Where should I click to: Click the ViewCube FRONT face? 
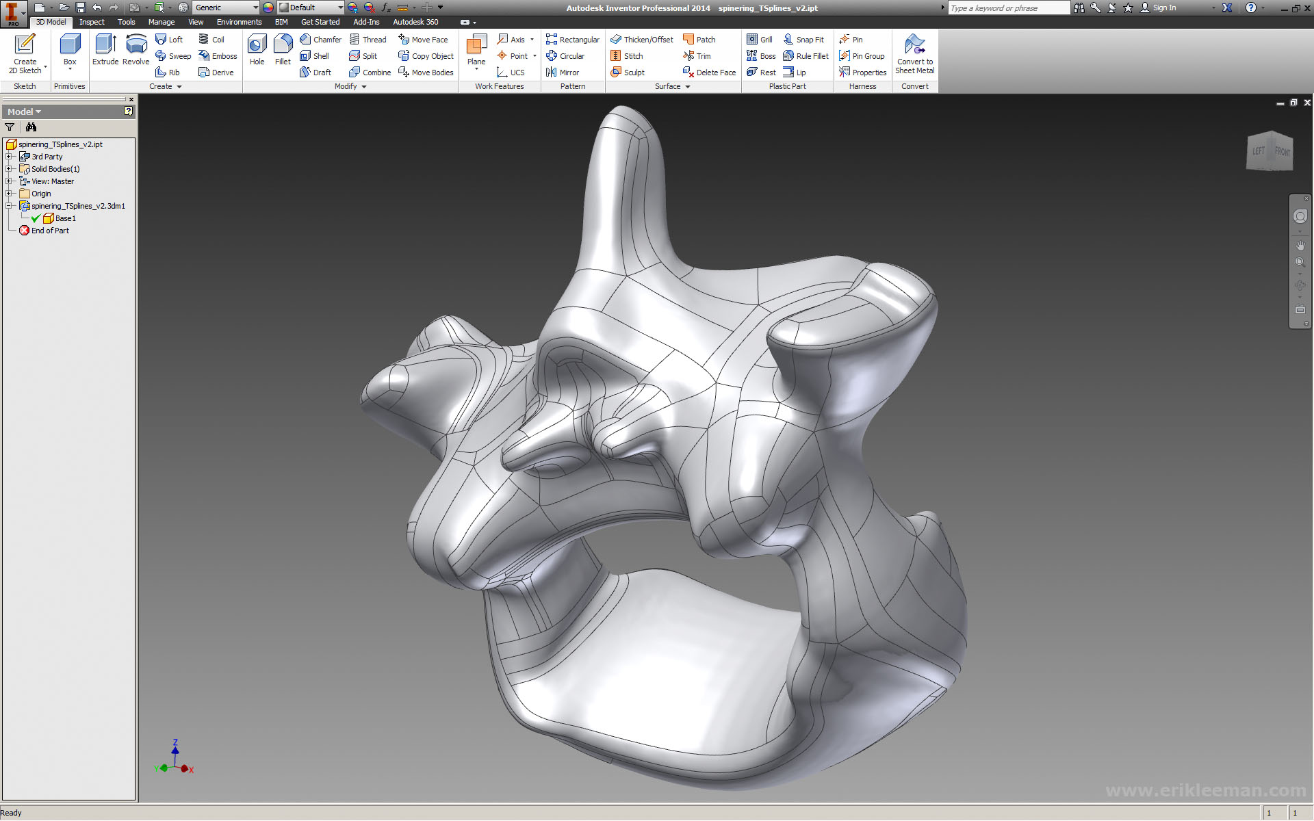(x=1282, y=151)
